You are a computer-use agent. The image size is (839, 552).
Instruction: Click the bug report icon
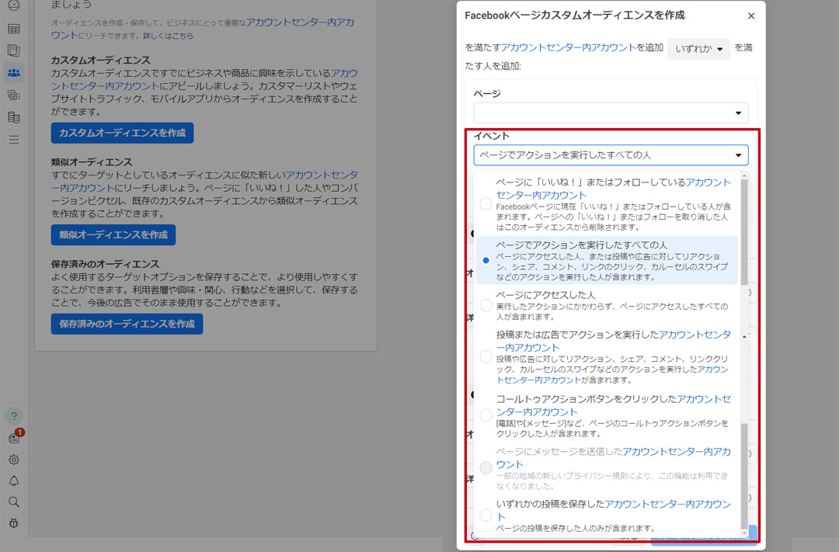(x=13, y=522)
